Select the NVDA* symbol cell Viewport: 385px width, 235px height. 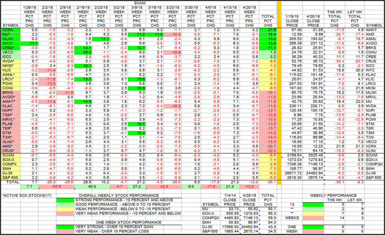11,61
